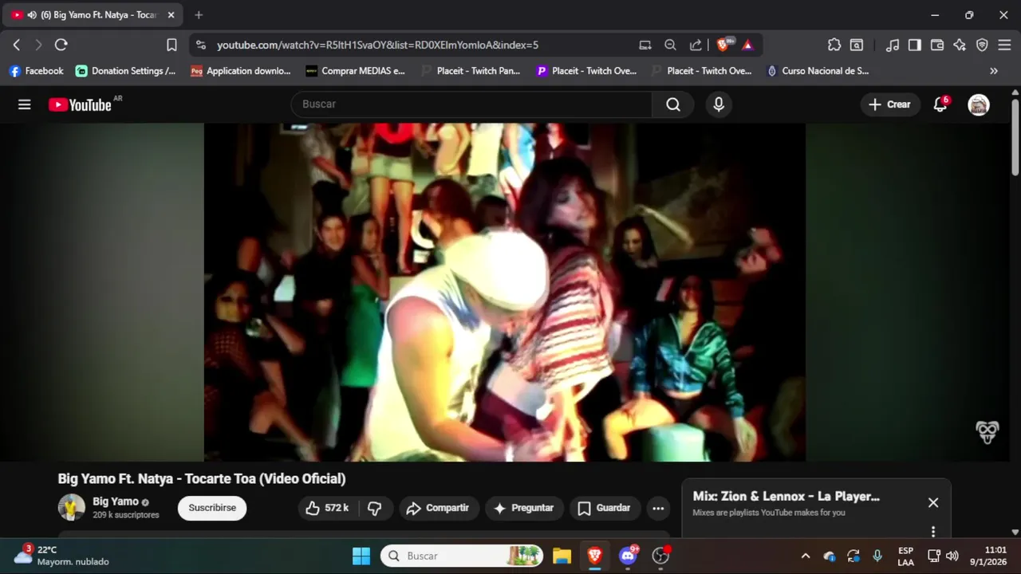The width and height of the screenshot is (1021, 574).
Task: Focus the Windows taskbar Buscar box
Action: pos(463,556)
